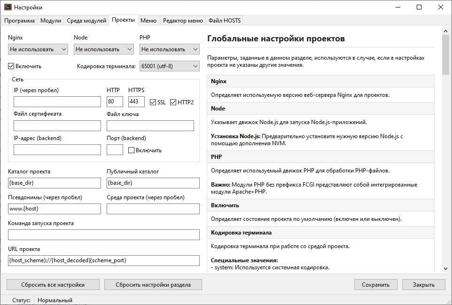This screenshot has height=305, width=452.
Task: Focus the URL проекта text field
Action: coord(104,260)
